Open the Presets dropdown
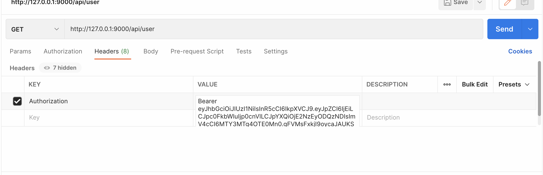Viewport: 543px width, 175px height. [x=514, y=84]
